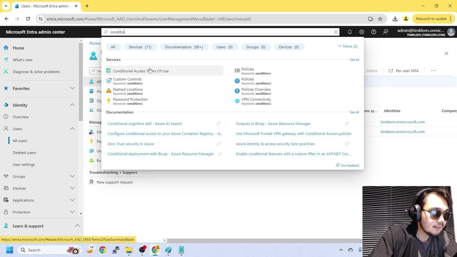Click See all for Services

354,60
